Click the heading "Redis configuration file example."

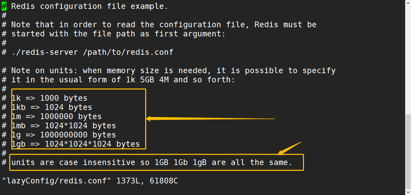(x=90, y=6)
